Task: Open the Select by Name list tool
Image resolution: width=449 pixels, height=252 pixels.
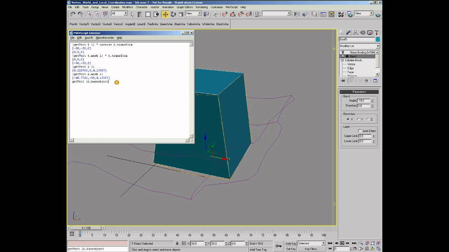Action: point(140,14)
